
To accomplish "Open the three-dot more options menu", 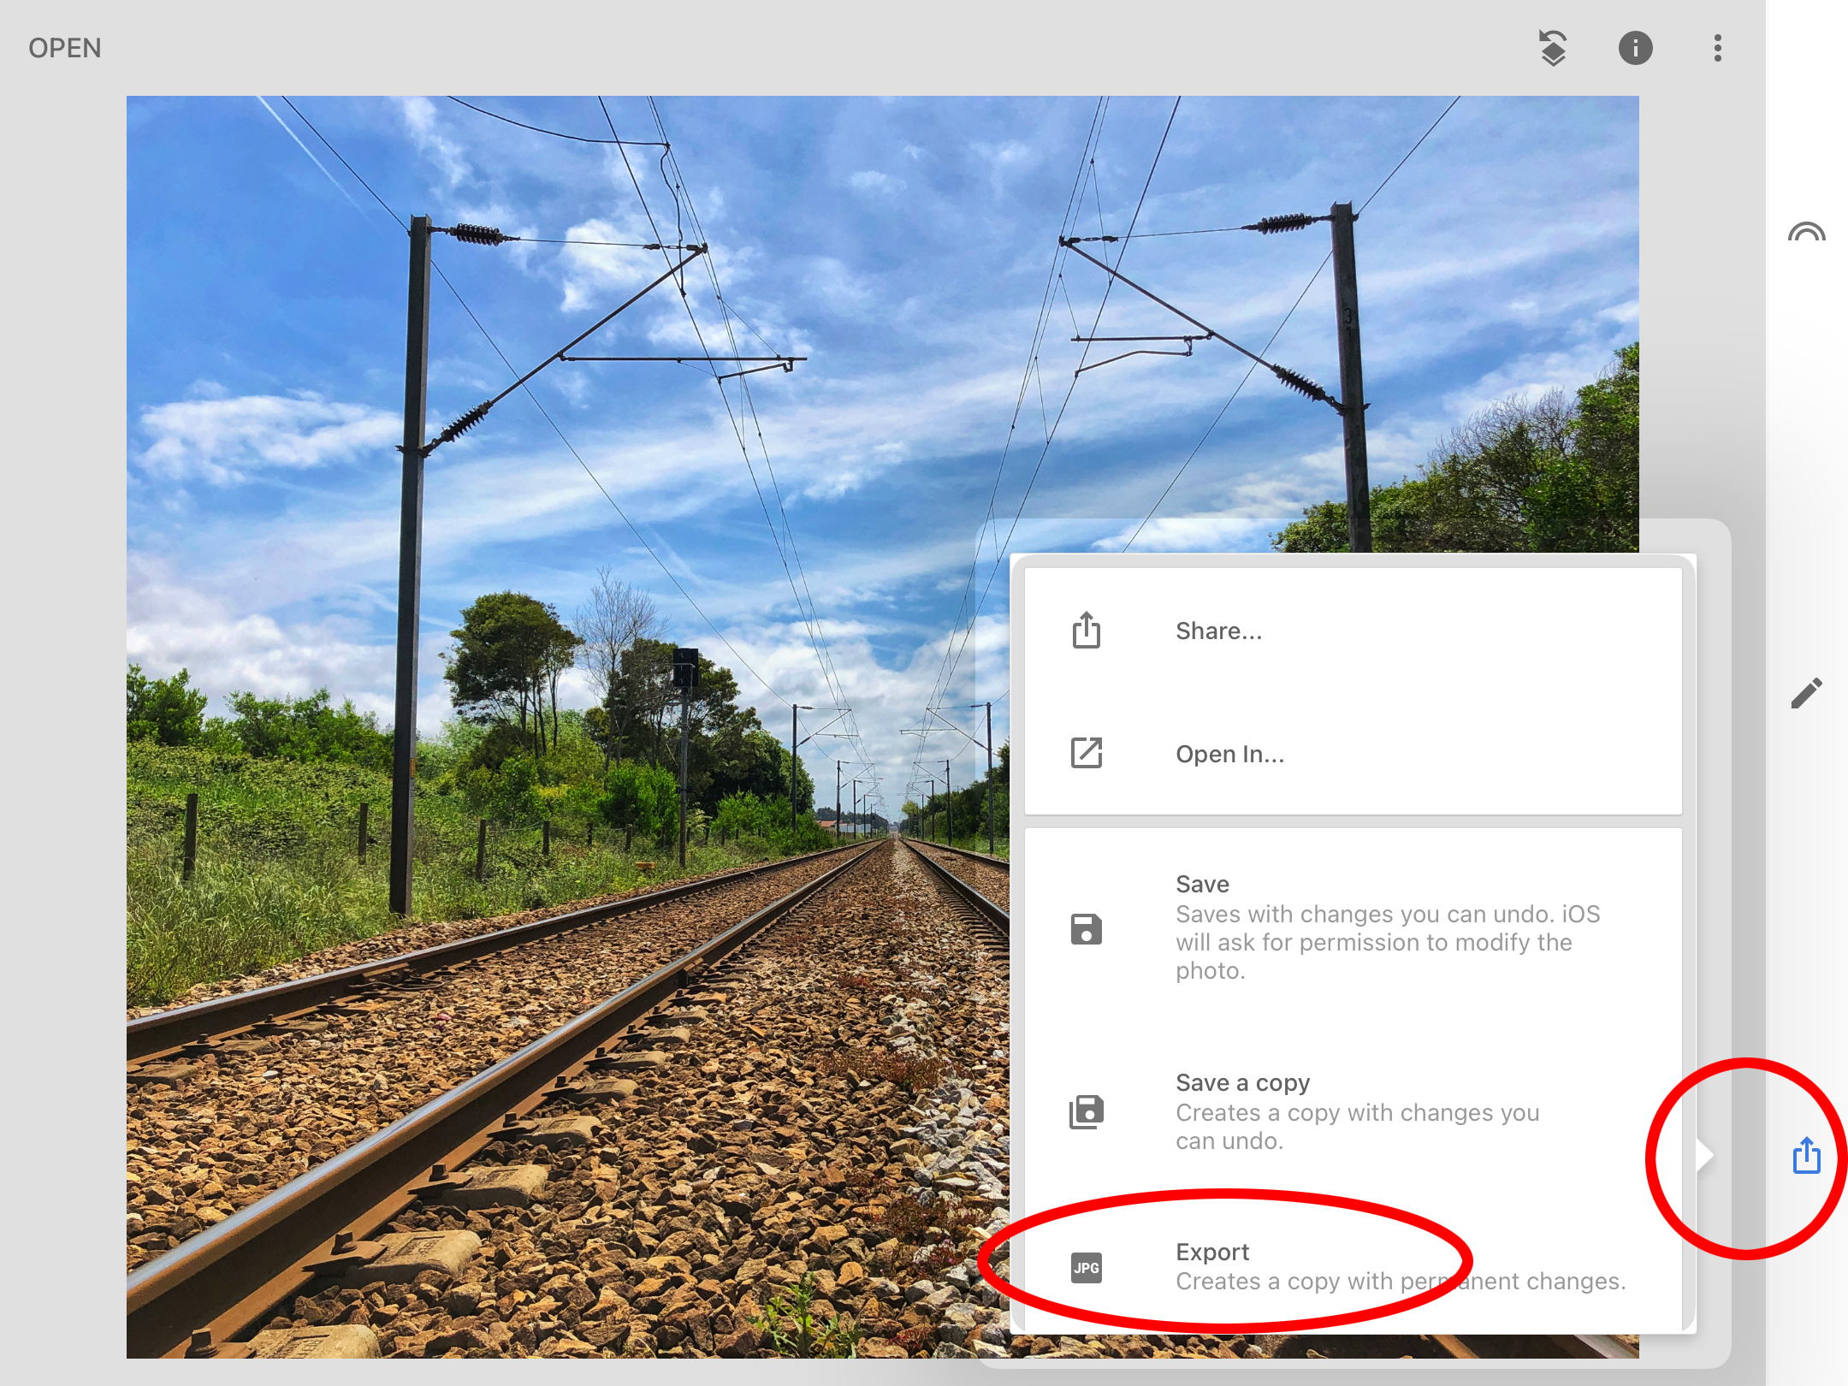I will (x=1717, y=48).
